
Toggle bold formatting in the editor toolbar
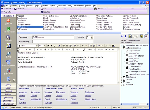click(48, 46)
